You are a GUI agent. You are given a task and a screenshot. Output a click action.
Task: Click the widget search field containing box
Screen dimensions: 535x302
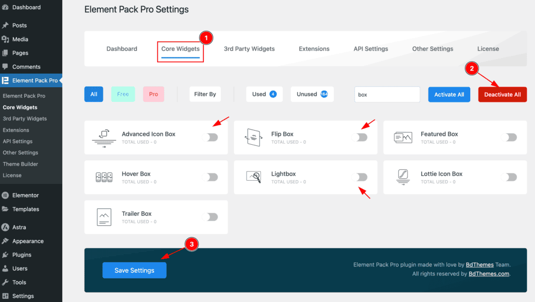point(387,95)
